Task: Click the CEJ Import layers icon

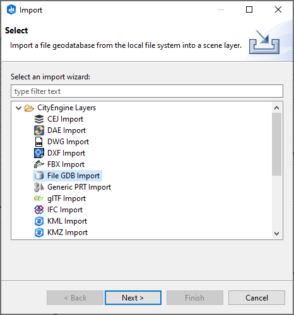Action: point(39,119)
